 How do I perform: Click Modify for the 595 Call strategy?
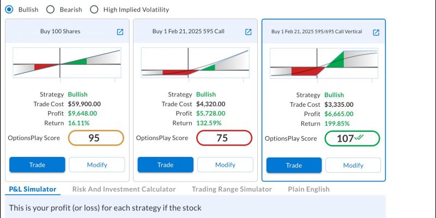click(225, 165)
